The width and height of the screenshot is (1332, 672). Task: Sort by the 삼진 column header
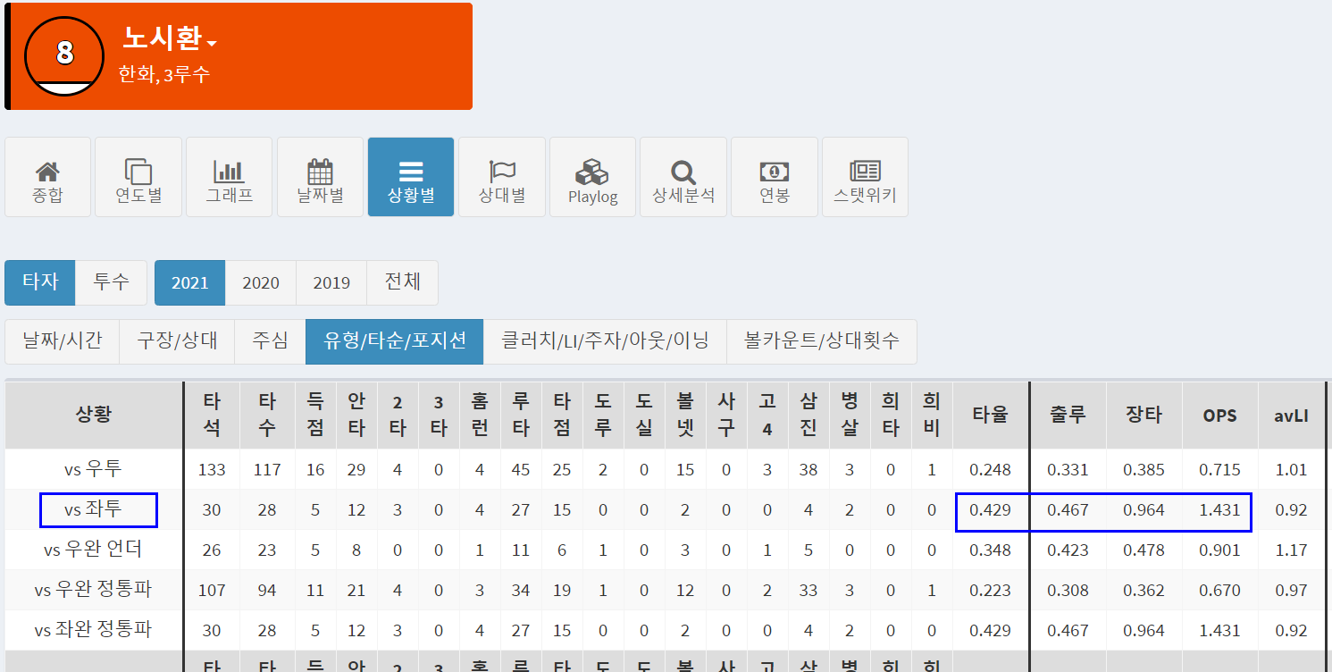pyautogui.click(x=808, y=415)
